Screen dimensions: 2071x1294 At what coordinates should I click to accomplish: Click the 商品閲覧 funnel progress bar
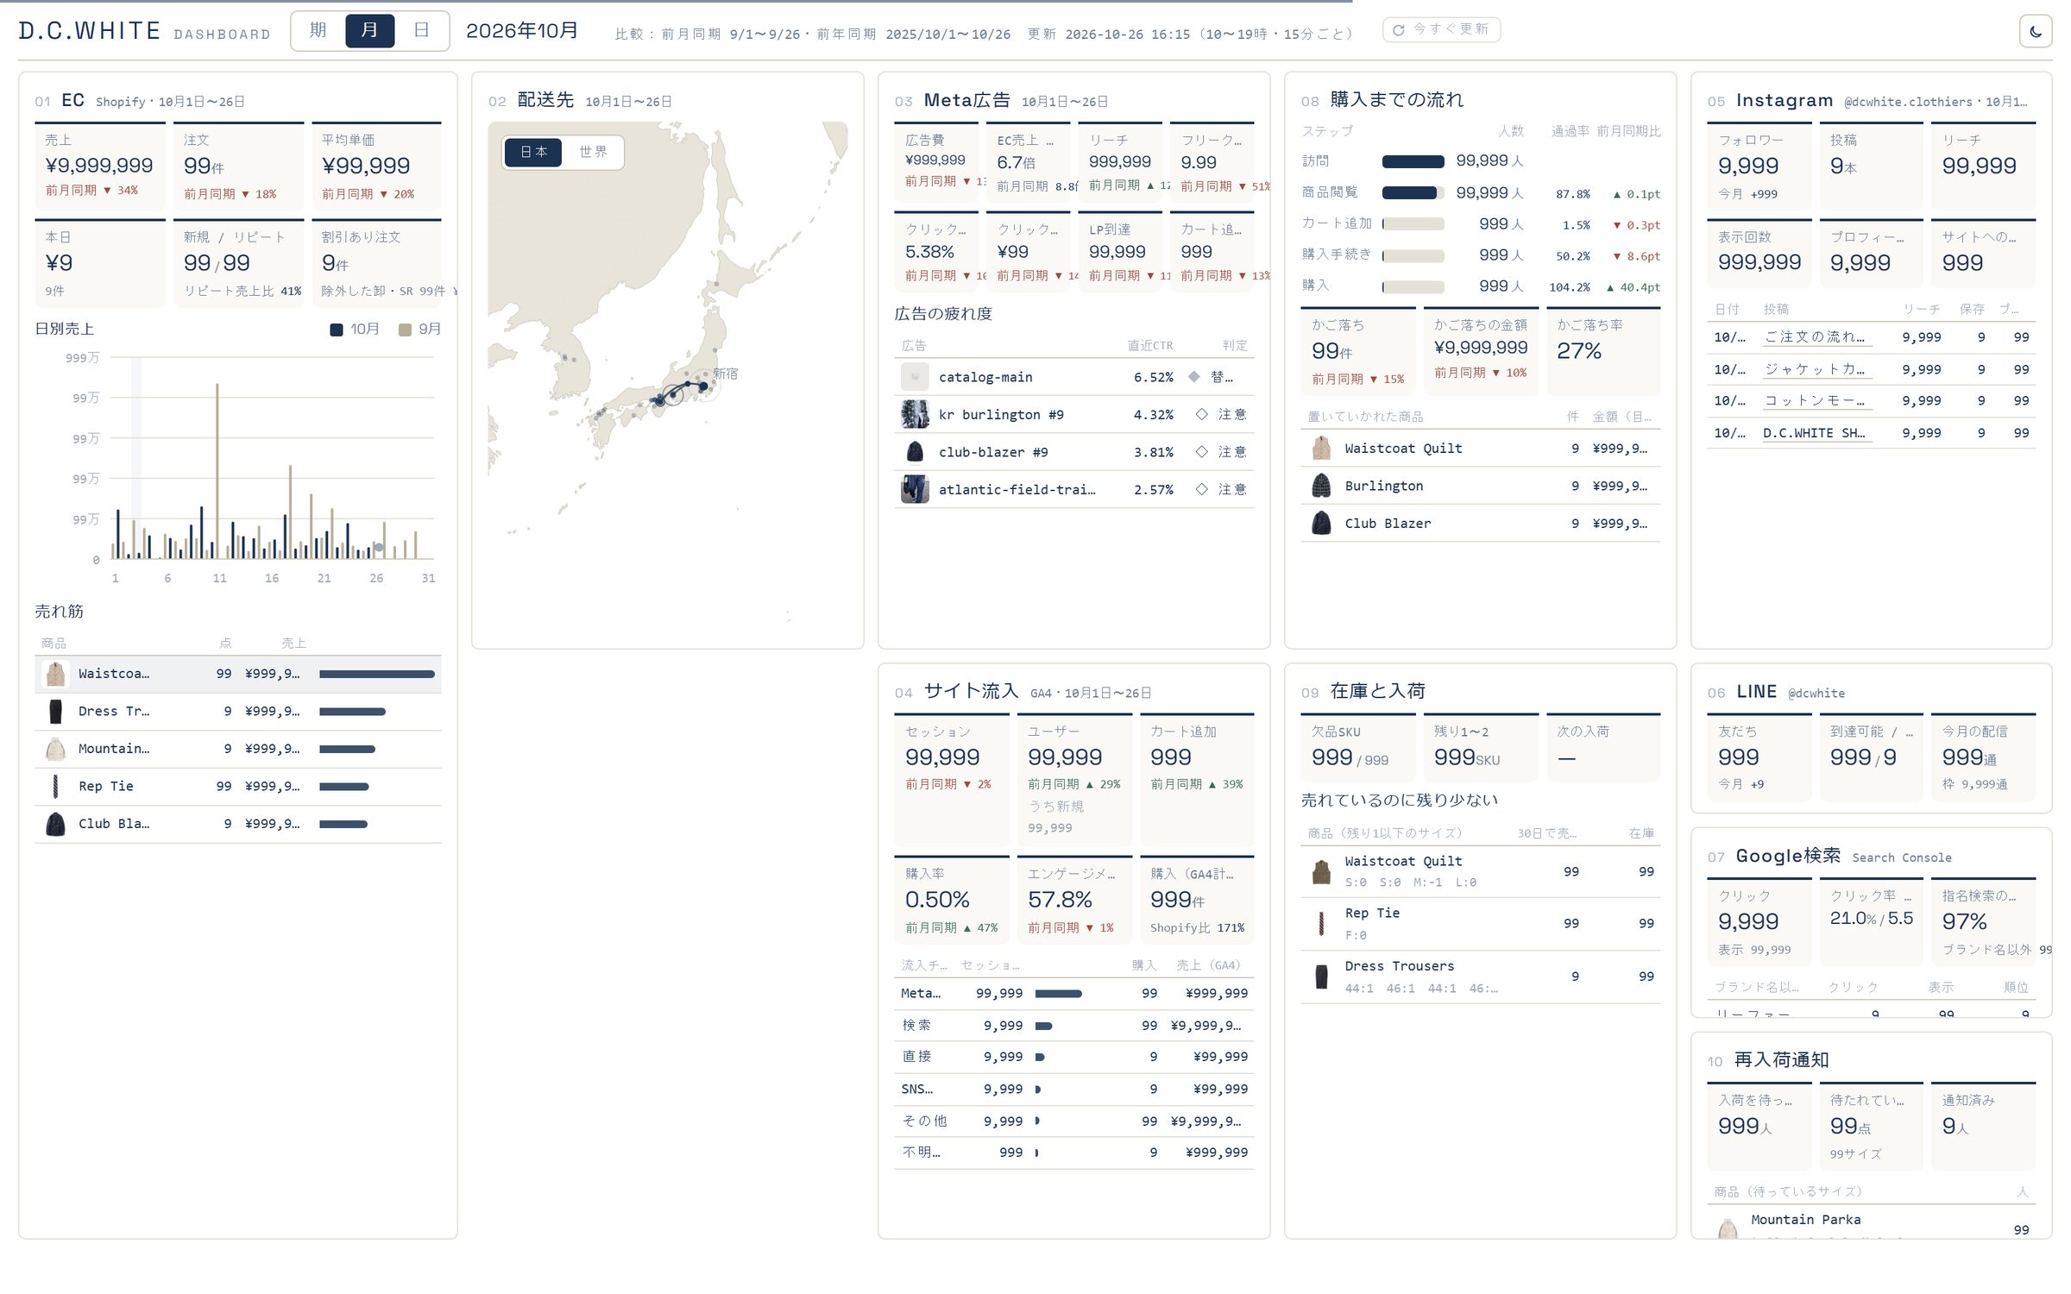point(1413,193)
